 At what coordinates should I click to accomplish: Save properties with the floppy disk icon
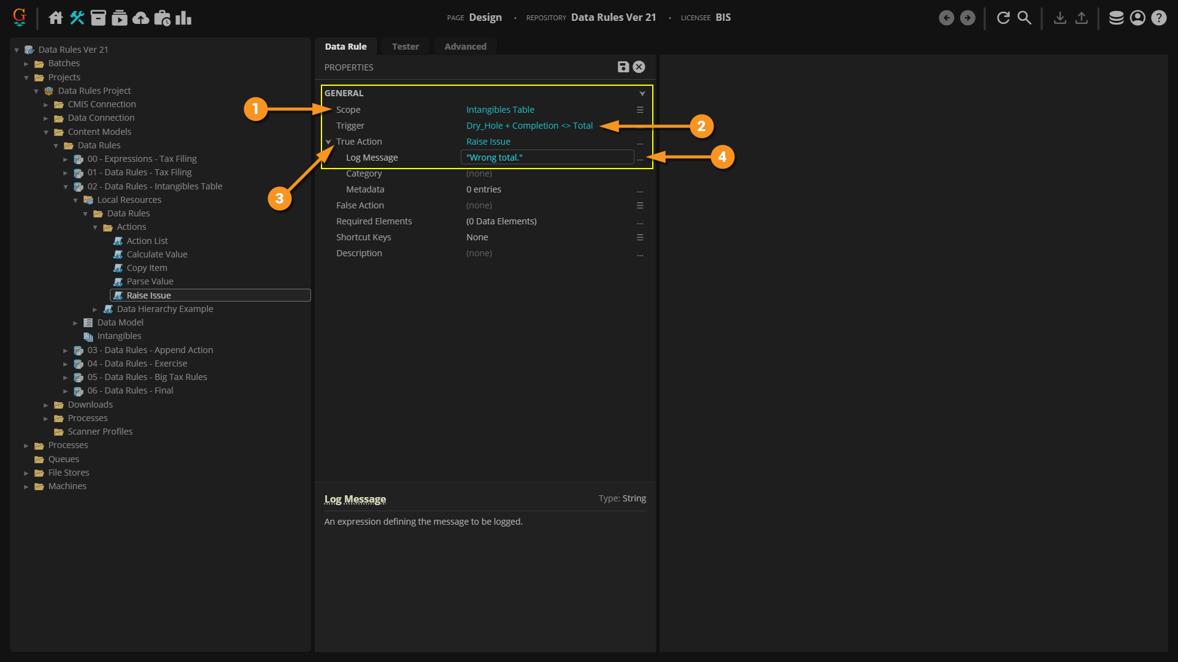(623, 67)
